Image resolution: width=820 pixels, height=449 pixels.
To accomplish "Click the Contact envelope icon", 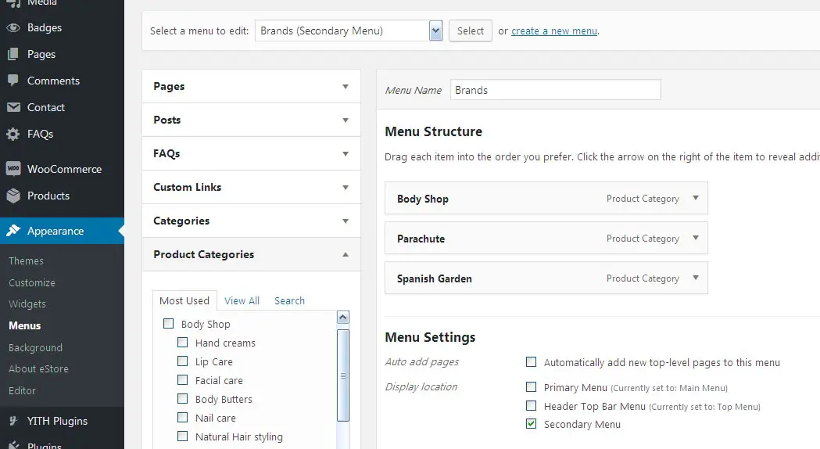I will coord(13,107).
